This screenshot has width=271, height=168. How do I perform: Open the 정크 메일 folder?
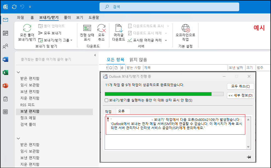[x=28, y=118]
